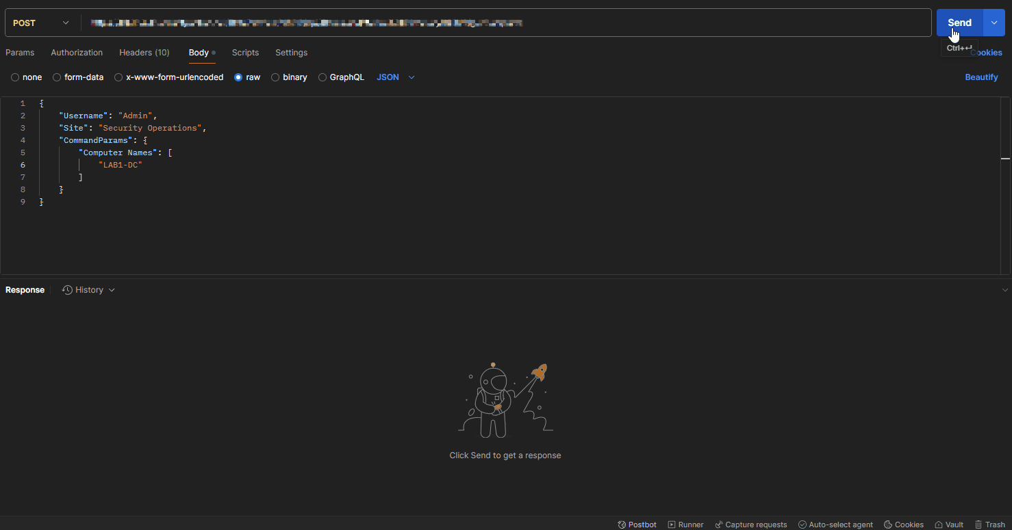Open the Trash
This screenshot has height=530, width=1012.
pyautogui.click(x=990, y=525)
